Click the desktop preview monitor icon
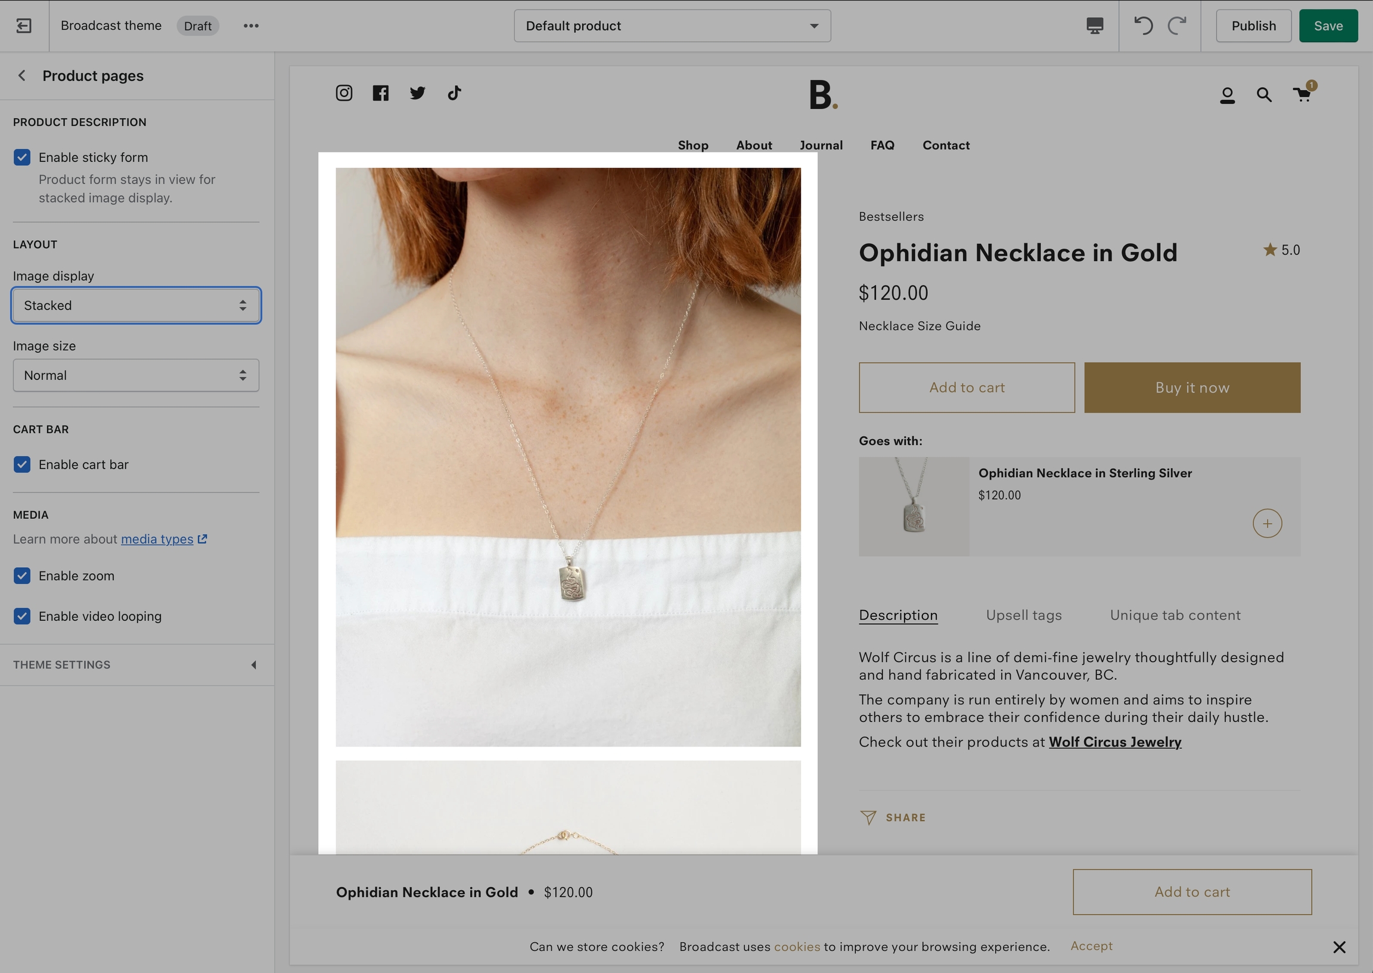Viewport: 1373px width, 973px height. pos(1095,26)
